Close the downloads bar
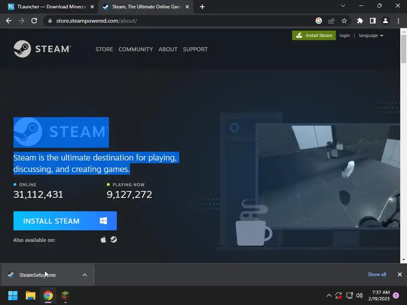Image resolution: width=407 pixels, height=305 pixels. (x=400, y=274)
